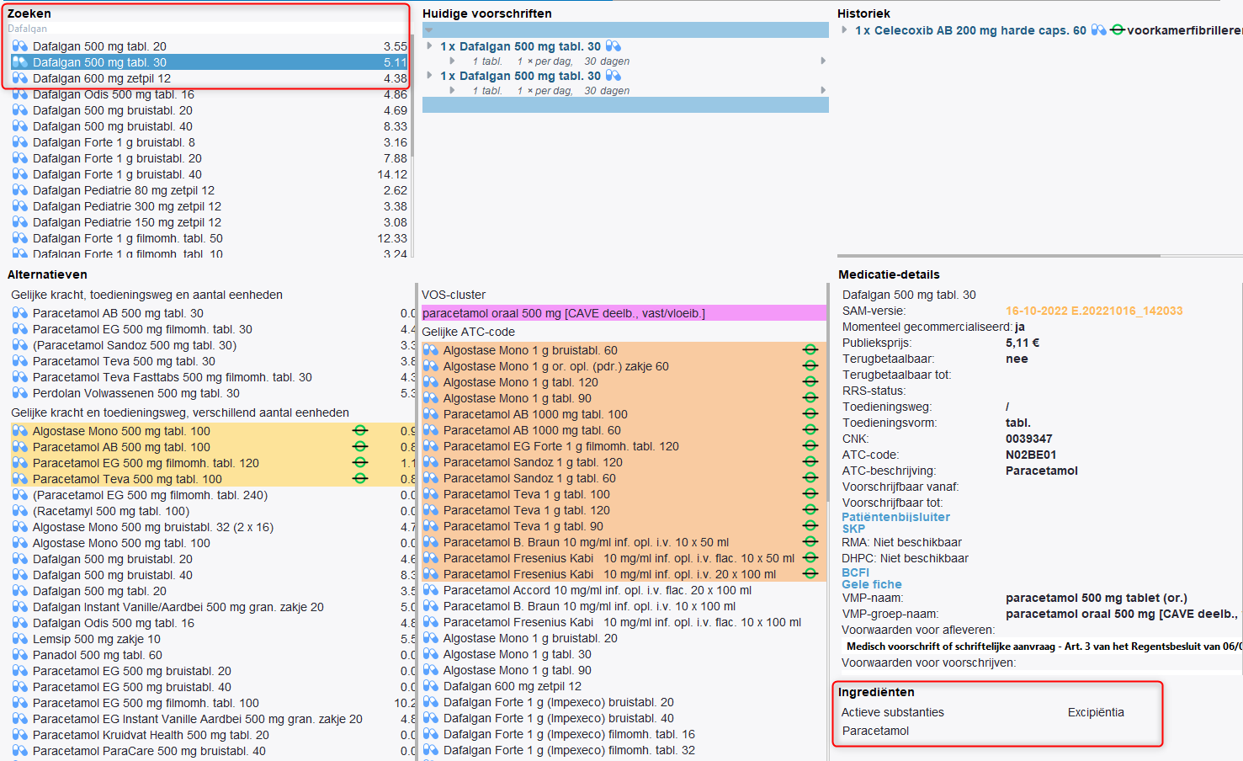Click the pill icon beside Dafalgan 500 mg tabl. 20
This screenshot has width=1243, height=761.
(20, 46)
